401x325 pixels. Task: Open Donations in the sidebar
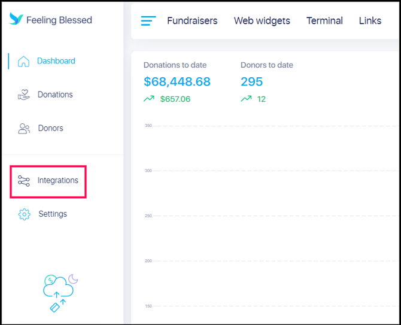[x=55, y=95]
